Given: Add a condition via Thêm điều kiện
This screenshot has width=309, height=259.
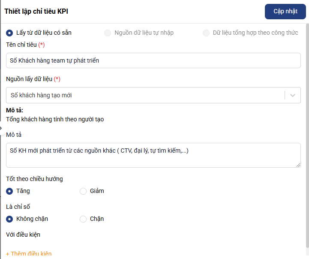Looking at the screenshot, I should coord(29,254).
